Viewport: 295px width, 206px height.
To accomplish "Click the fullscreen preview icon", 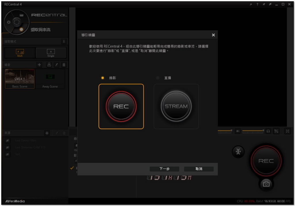I will [x=288, y=131].
